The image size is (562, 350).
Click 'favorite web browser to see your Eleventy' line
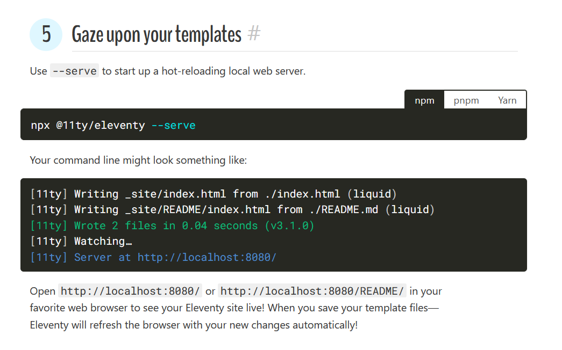(234, 308)
